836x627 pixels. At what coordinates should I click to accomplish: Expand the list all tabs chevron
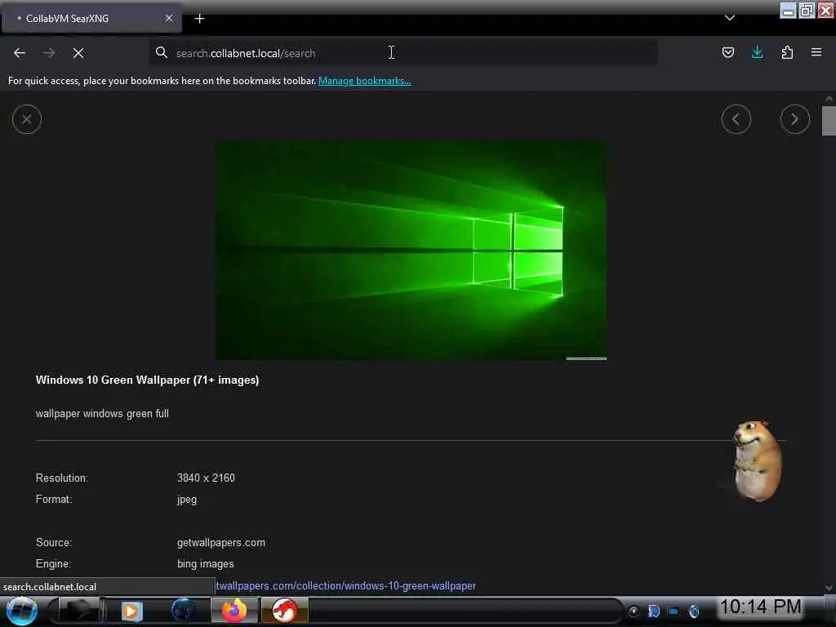pos(730,18)
